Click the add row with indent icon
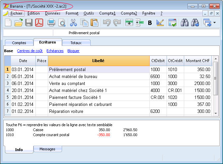This screenshot has height=164, width=223. tap(139, 23)
